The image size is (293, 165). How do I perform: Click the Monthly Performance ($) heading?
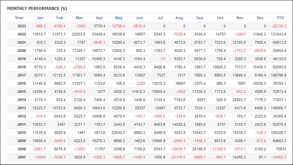[37, 8]
